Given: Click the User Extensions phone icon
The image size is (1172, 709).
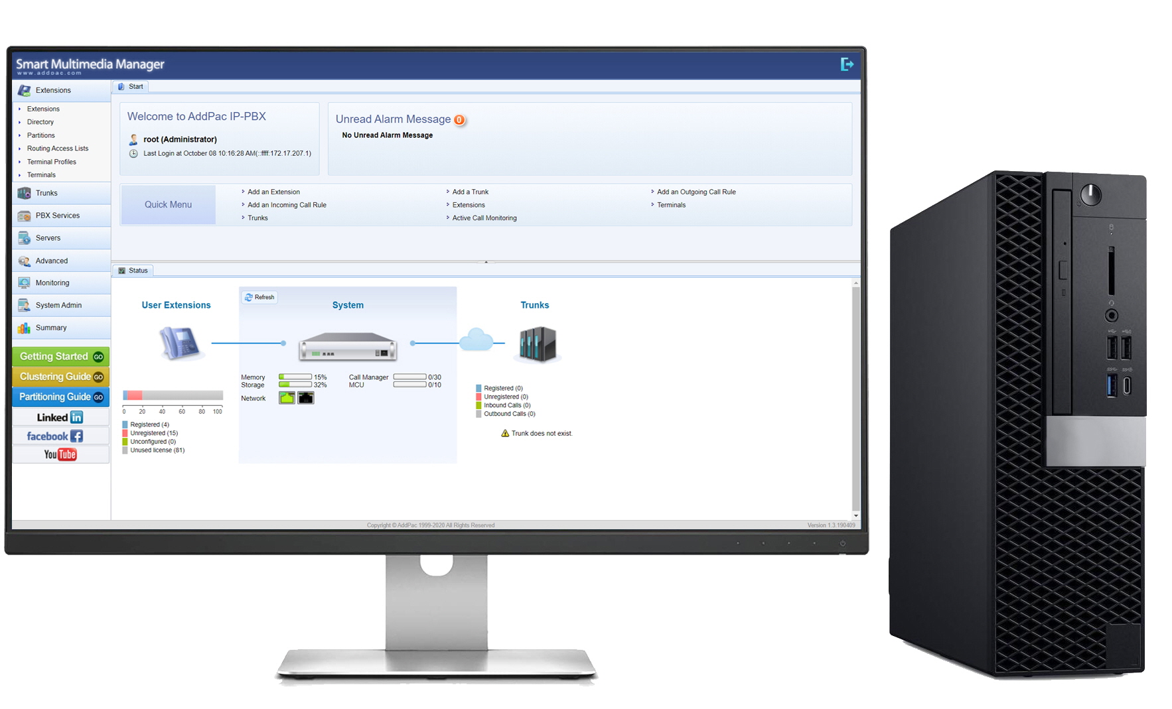Looking at the screenshot, I should click(x=179, y=343).
